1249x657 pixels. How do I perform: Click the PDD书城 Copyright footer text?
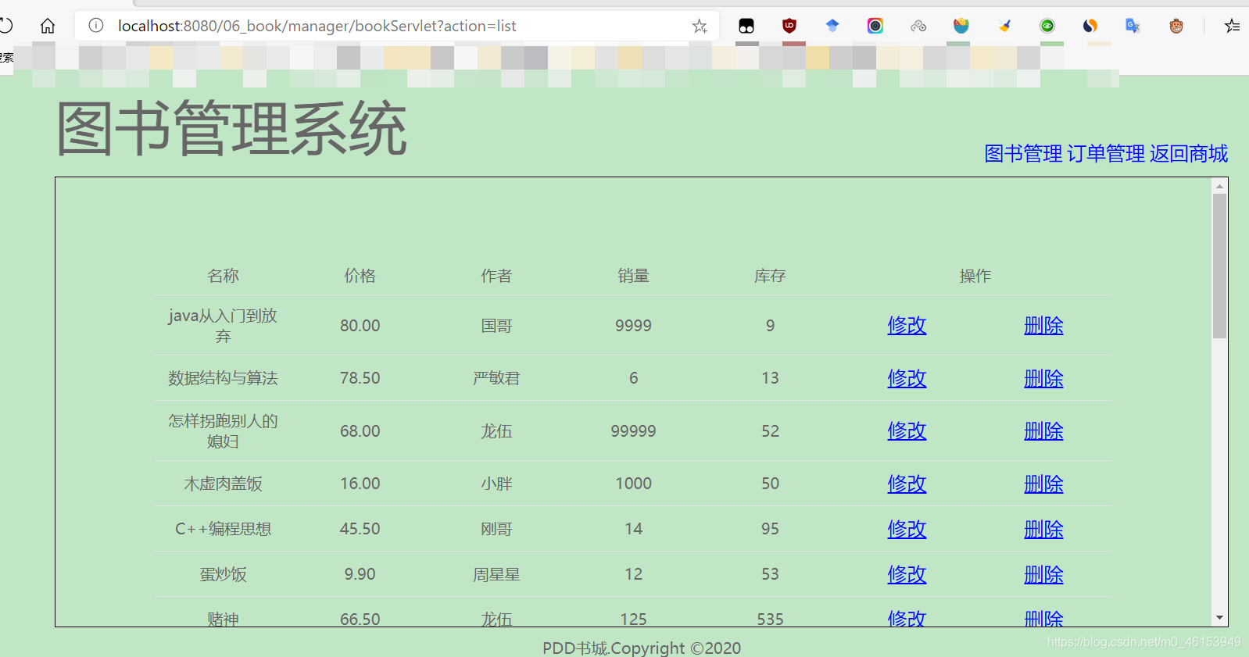(x=642, y=648)
